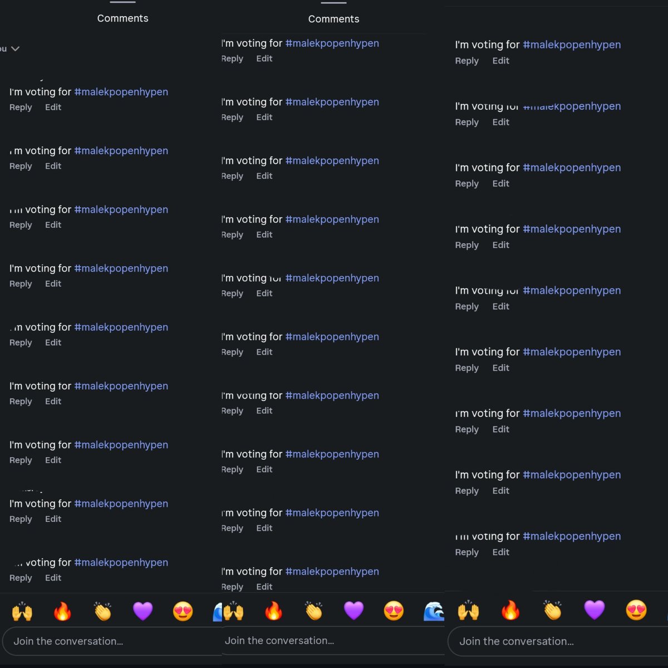The height and width of the screenshot is (668, 668).
Task: Focus 'Join the conversation' field in right screenshot
Action: pos(558,641)
